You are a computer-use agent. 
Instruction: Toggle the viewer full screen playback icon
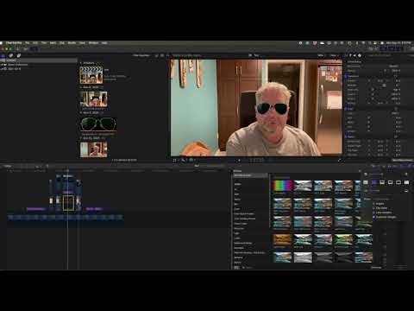[340, 160]
